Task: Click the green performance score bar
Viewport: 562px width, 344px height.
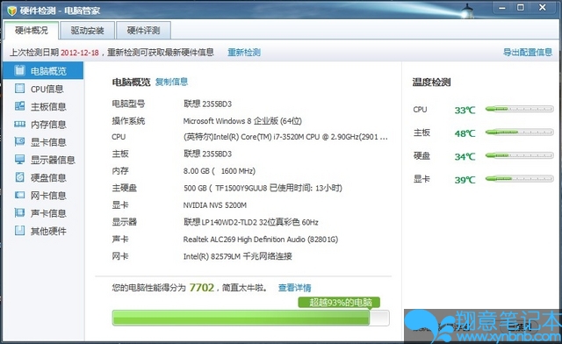Action: coord(250,318)
